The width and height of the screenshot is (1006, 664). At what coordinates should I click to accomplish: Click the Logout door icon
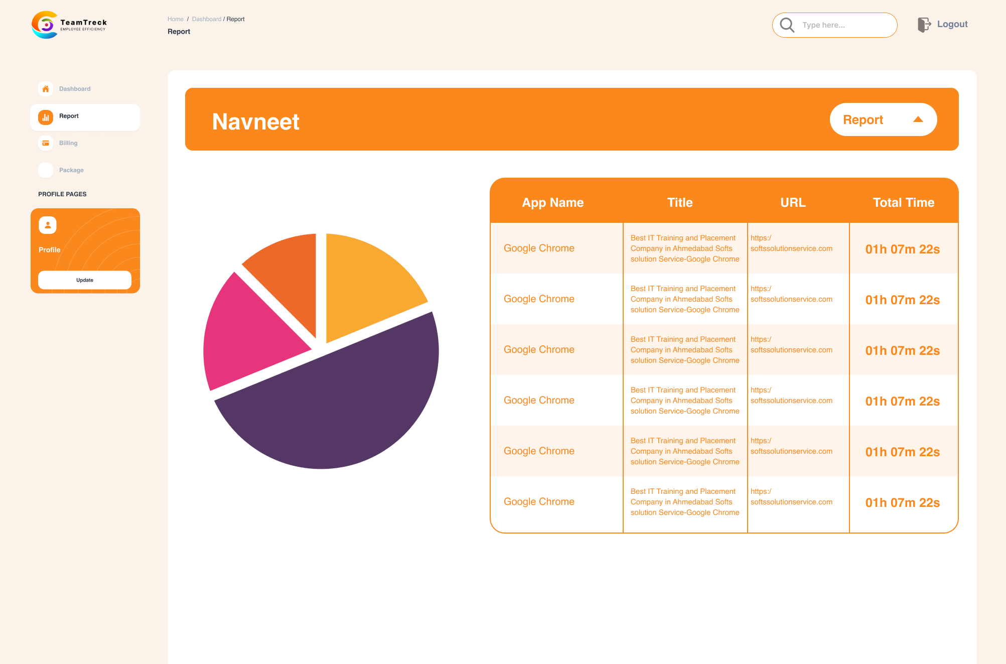pyautogui.click(x=924, y=25)
